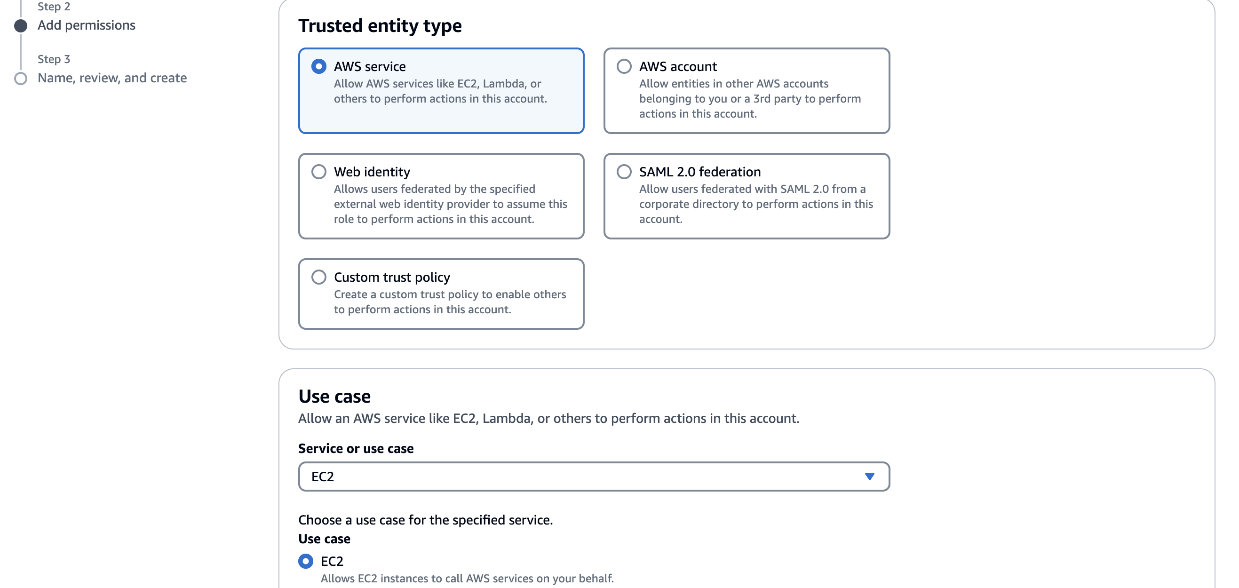Click the SAML 2.0 federation card body
This screenshot has height=588, width=1239.
click(x=755, y=204)
